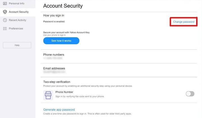Click the Two-step verification heading

coord(57,82)
